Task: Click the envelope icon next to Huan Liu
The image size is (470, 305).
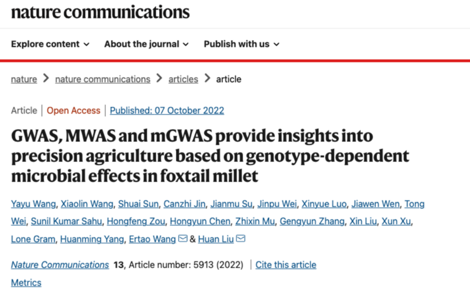Action: pyautogui.click(x=241, y=238)
